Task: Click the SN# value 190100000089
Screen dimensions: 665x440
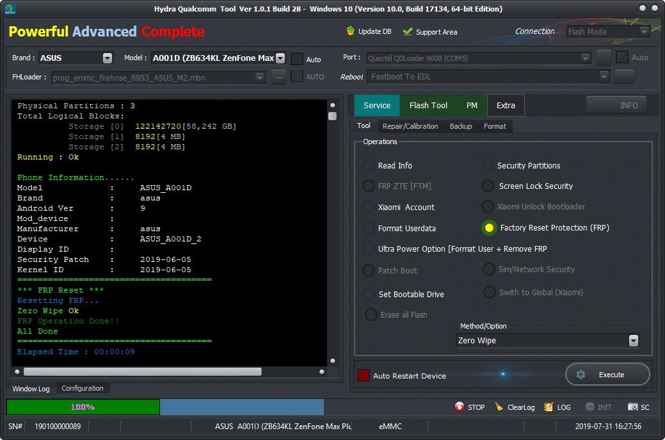Action: [x=58, y=426]
